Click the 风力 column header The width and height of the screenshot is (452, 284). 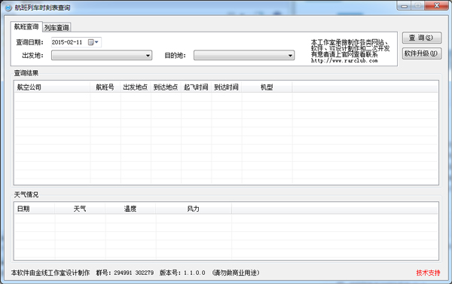(x=194, y=209)
